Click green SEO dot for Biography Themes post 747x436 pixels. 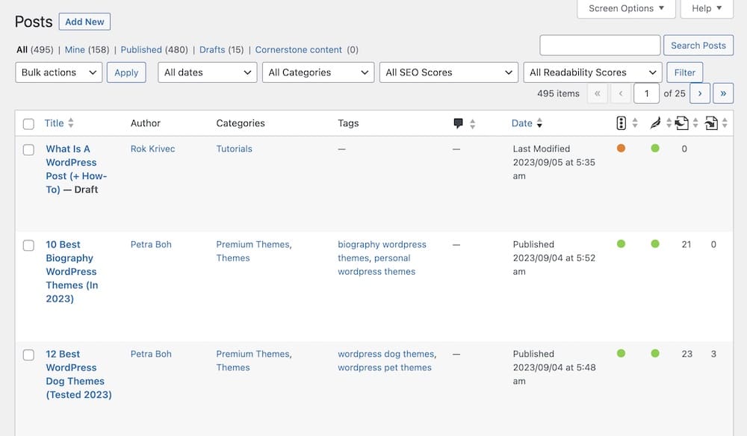click(x=621, y=243)
